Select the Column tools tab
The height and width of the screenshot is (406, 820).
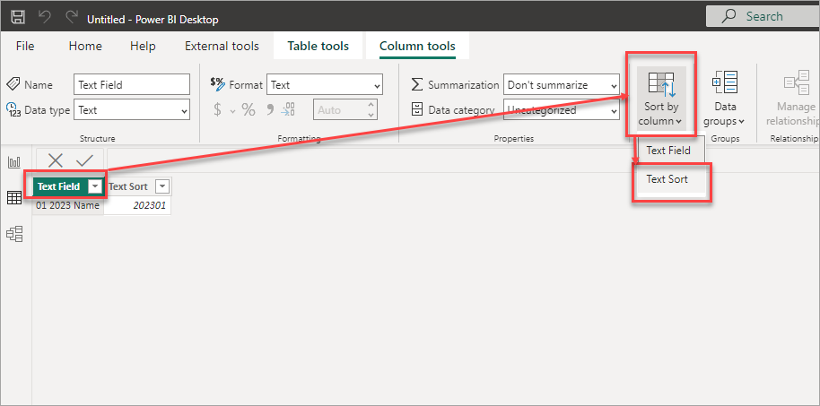[417, 46]
